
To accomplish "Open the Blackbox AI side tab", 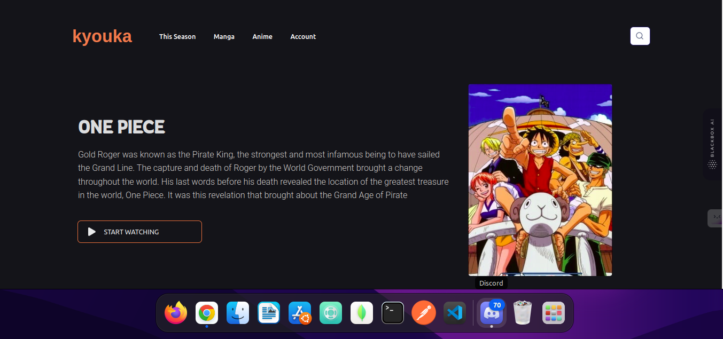I will (712, 144).
